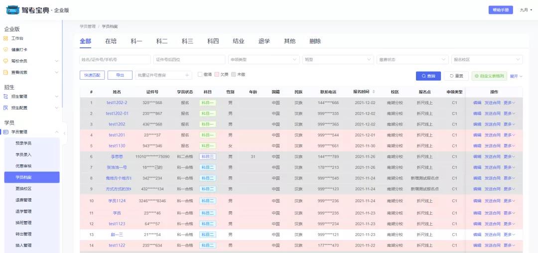Open the 班型 dropdown filter
Image resolution: width=538 pixels, height=253 pixels.
[x=338, y=59]
